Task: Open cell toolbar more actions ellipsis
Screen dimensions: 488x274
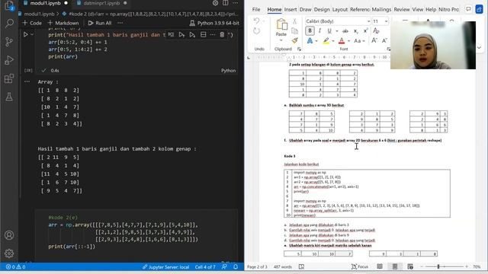Action: [213, 34]
